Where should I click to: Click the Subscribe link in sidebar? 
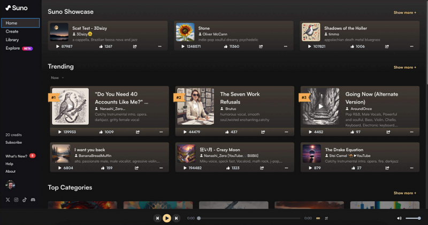(x=13, y=142)
